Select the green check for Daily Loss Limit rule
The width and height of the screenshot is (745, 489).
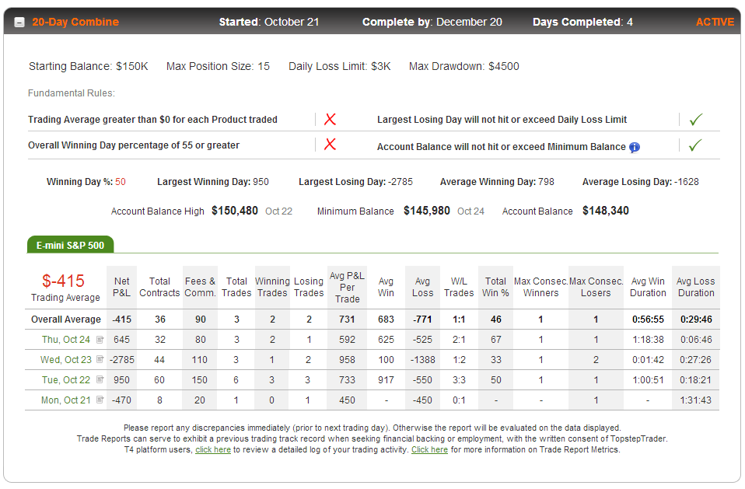[x=695, y=120]
